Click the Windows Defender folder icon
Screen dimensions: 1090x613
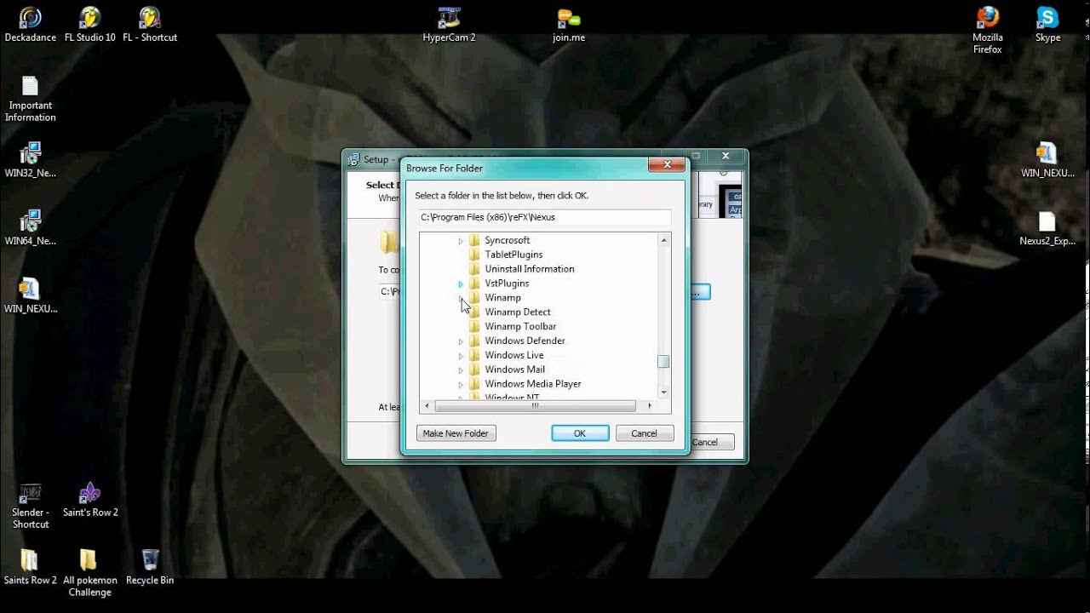point(475,341)
